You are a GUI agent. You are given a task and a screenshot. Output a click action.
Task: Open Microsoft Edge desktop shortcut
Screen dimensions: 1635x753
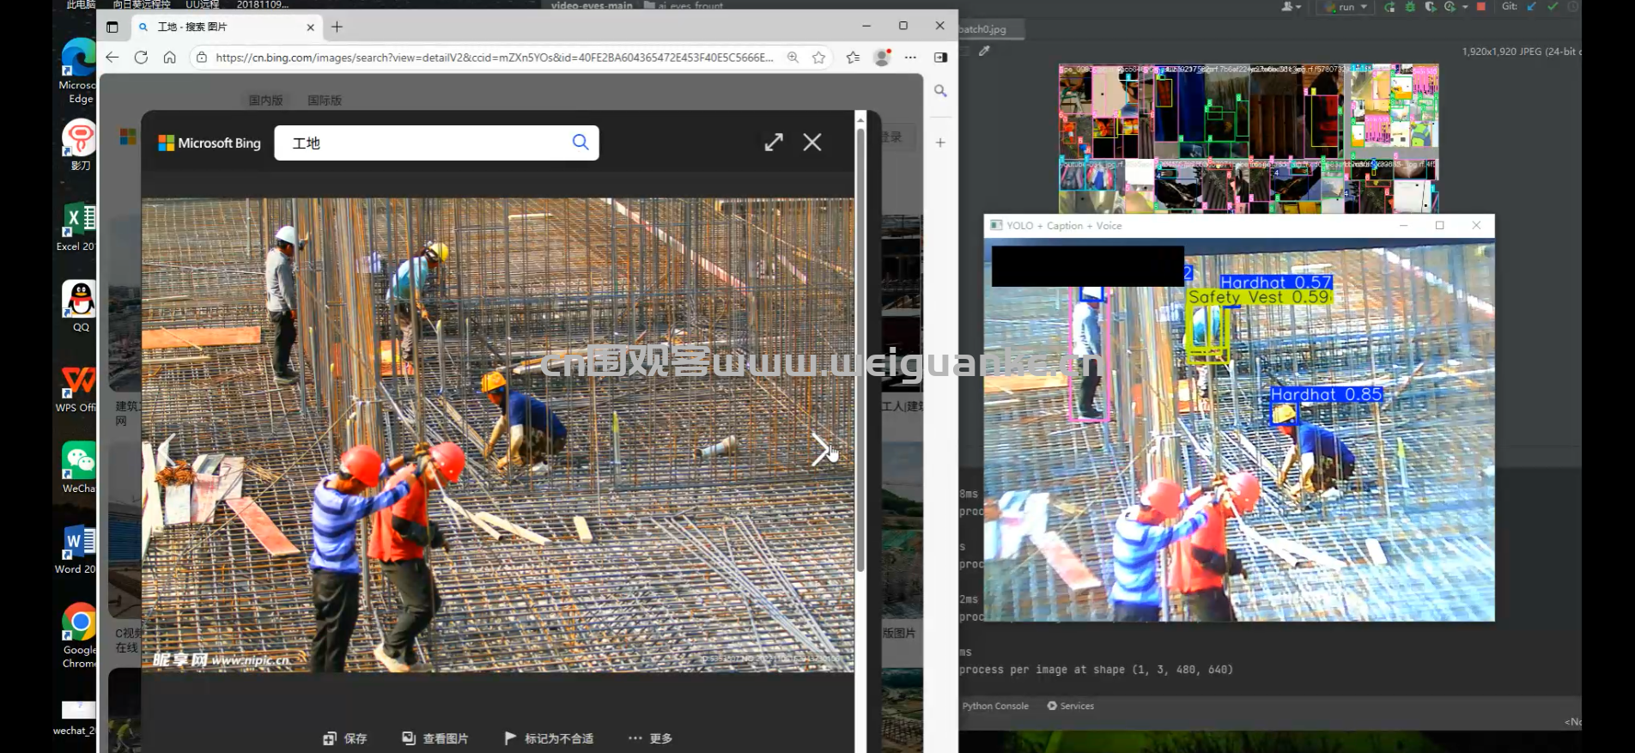(x=78, y=71)
